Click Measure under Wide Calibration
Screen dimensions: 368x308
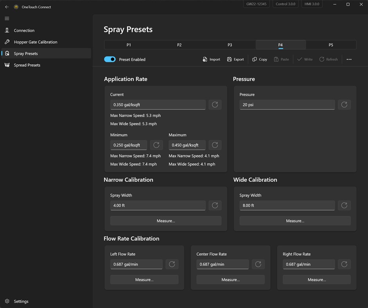tap(295, 221)
